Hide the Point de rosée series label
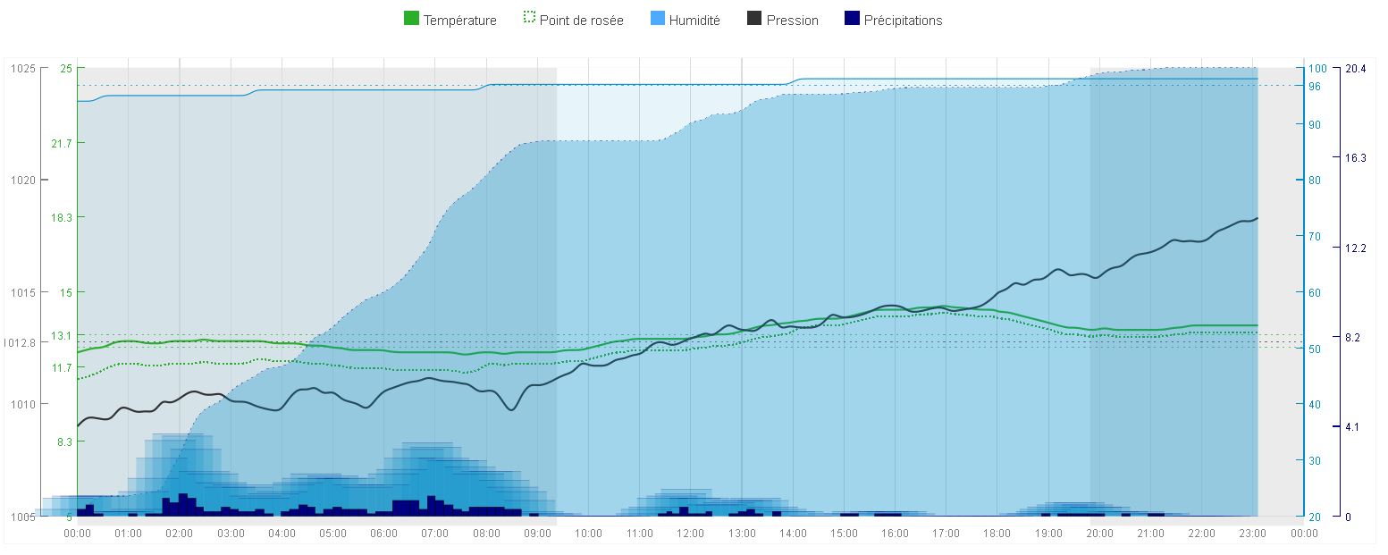 [x=581, y=21]
